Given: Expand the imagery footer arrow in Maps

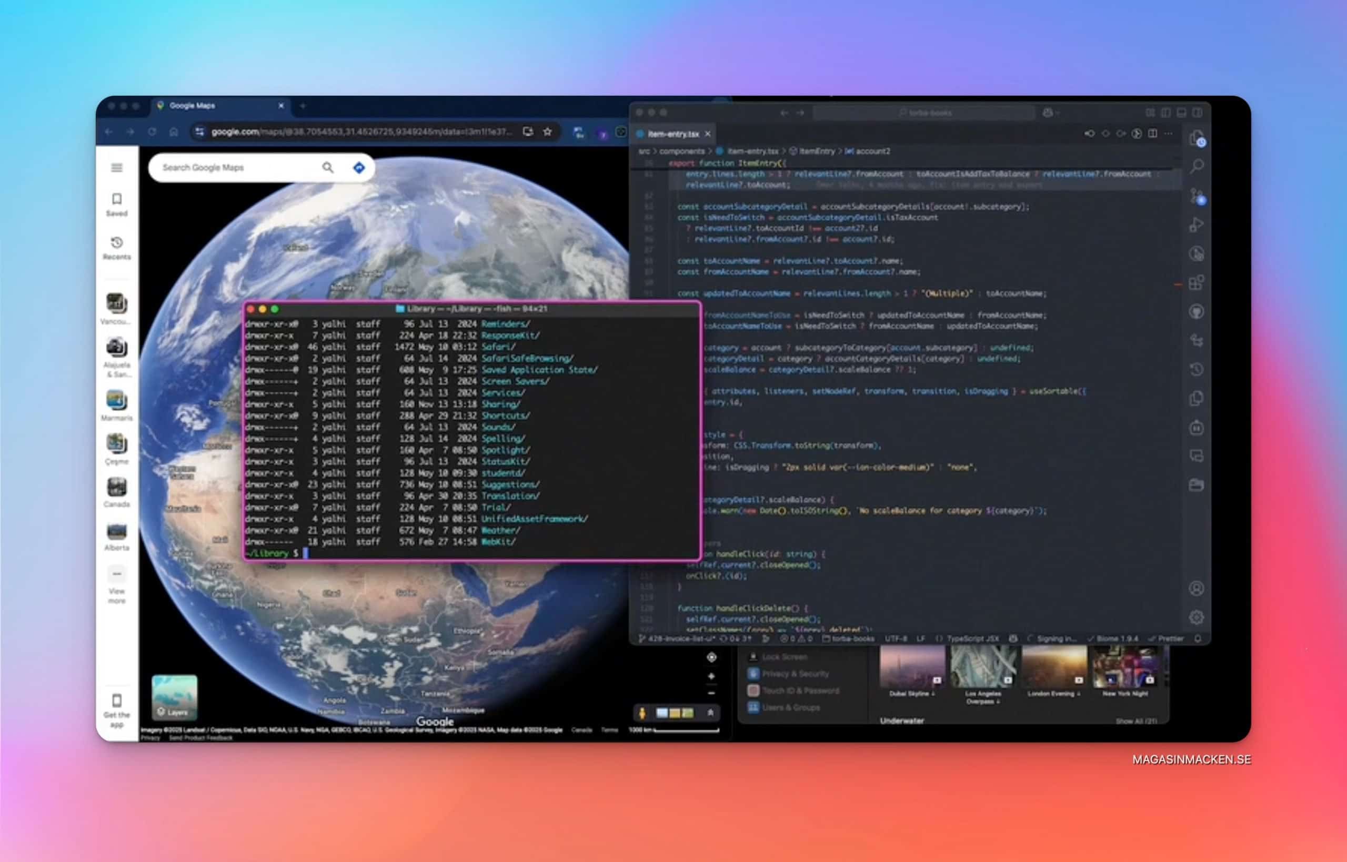Looking at the screenshot, I should pyautogui.click(x=710, y=713).
